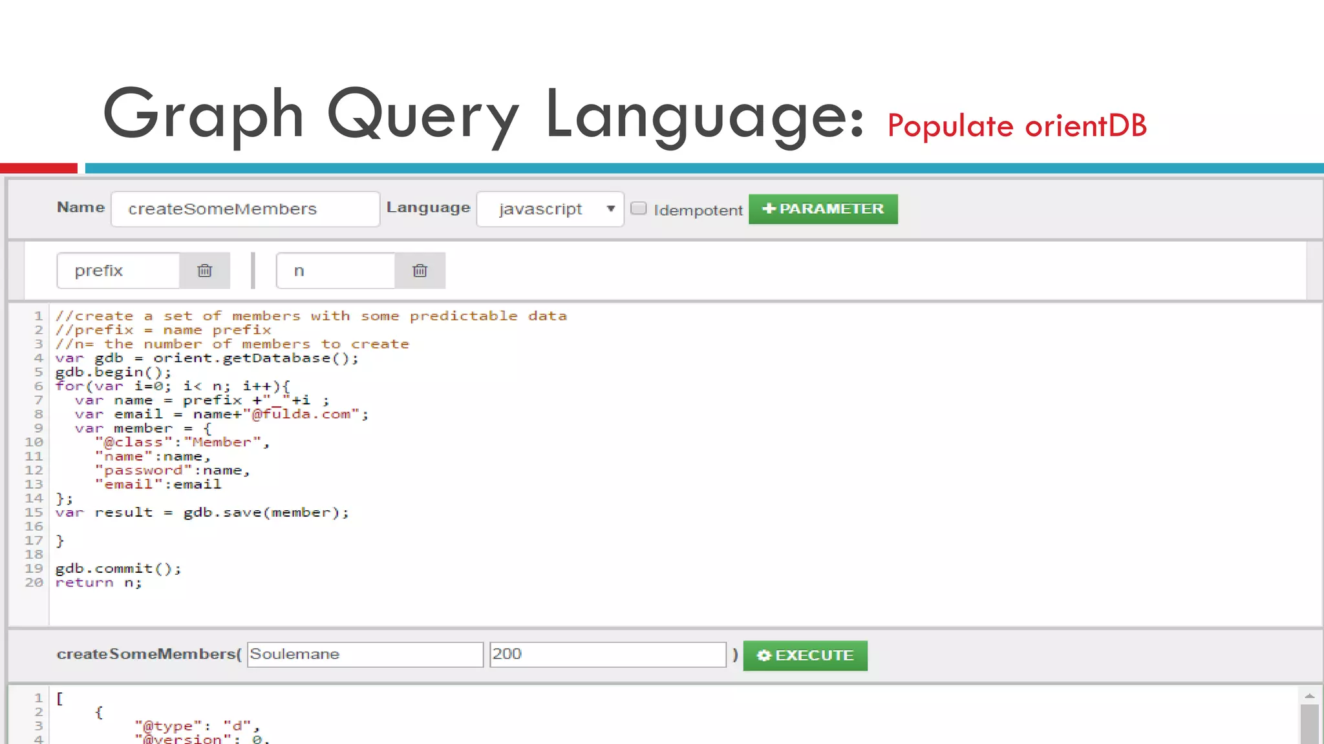Click code line '"password":name,'
Viewport: 1324px width, 744px height.
[x=173, y=471]
